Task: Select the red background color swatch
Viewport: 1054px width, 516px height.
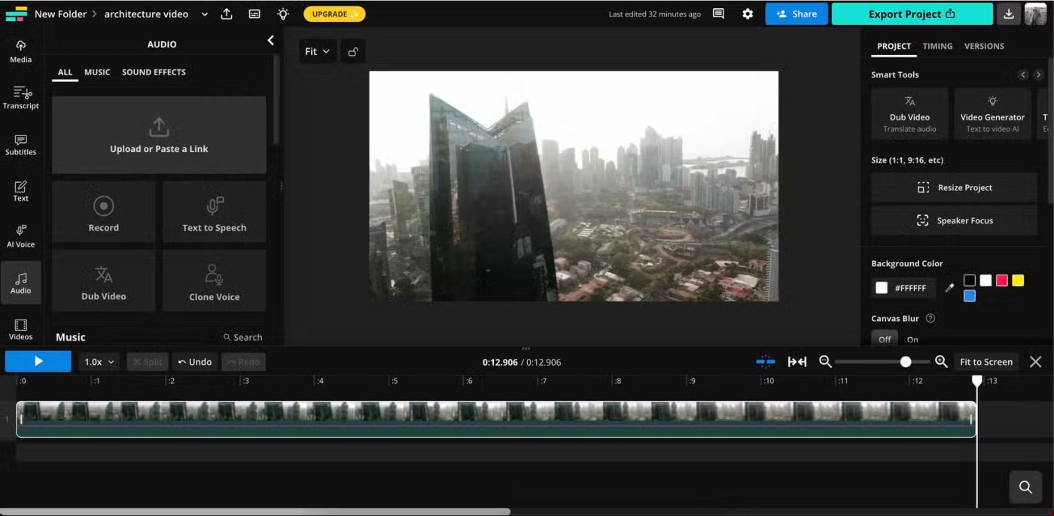Action: 1001,281
